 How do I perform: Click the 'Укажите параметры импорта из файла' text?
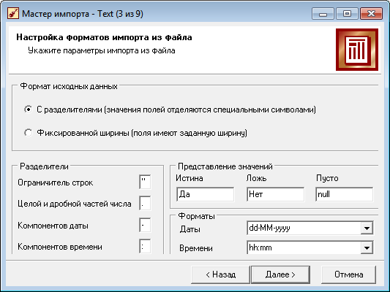pos(102,50)
